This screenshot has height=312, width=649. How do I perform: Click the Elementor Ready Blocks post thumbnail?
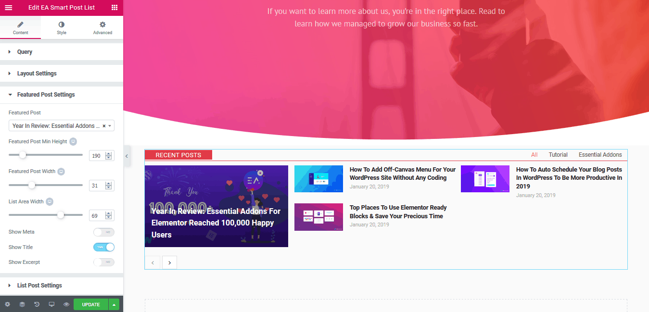(x=318, y=217)
